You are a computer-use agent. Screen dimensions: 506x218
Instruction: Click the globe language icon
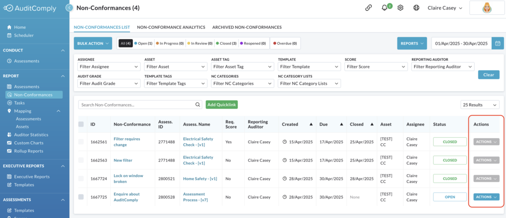point(416,8)
